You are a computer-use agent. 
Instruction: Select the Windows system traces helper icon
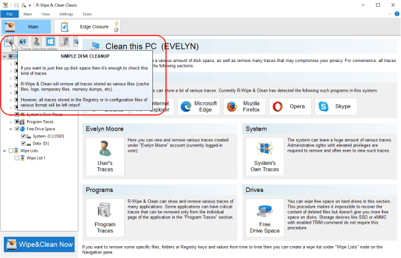click(x=50, y=42)
